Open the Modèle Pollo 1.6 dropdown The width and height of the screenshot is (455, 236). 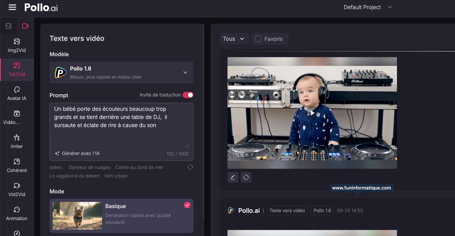click(x=121, y=72)
